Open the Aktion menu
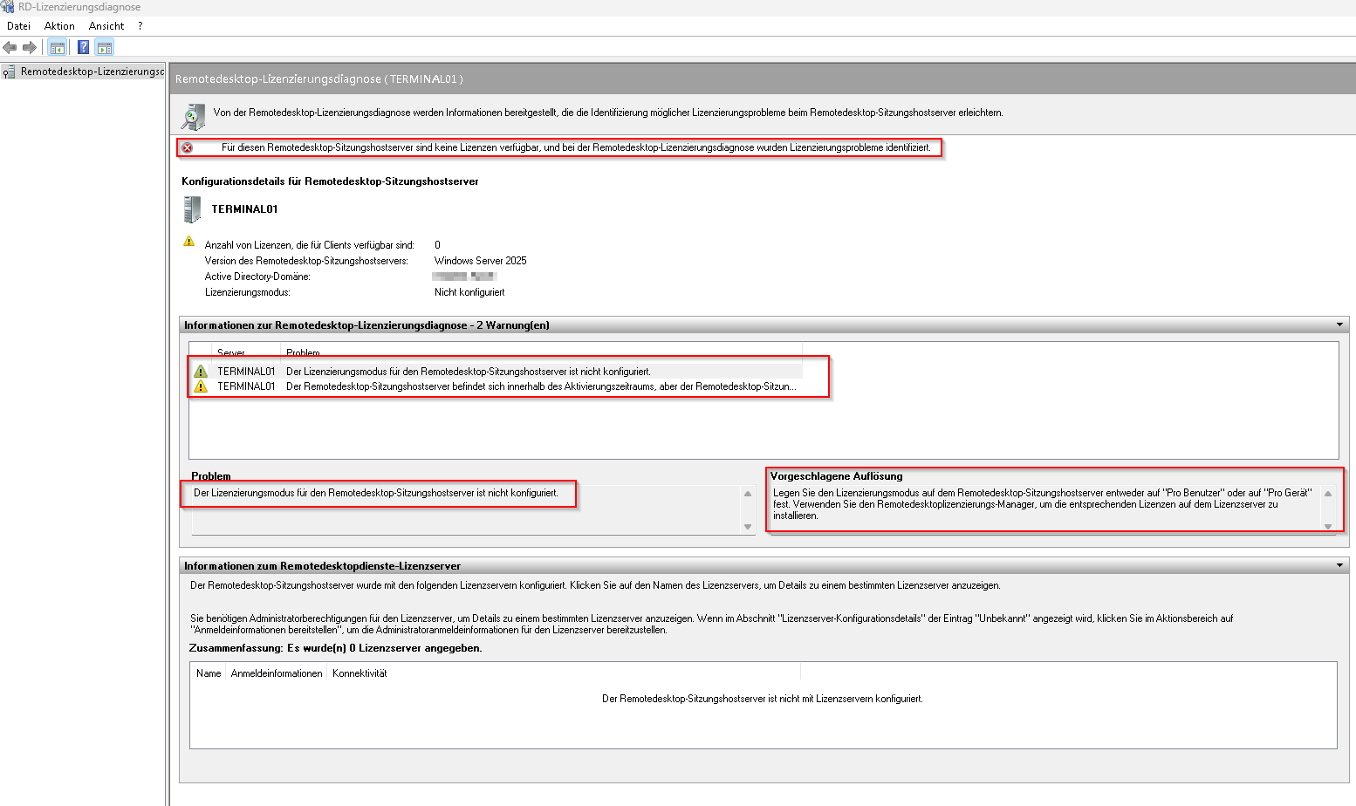 click(x=59, y=26)
